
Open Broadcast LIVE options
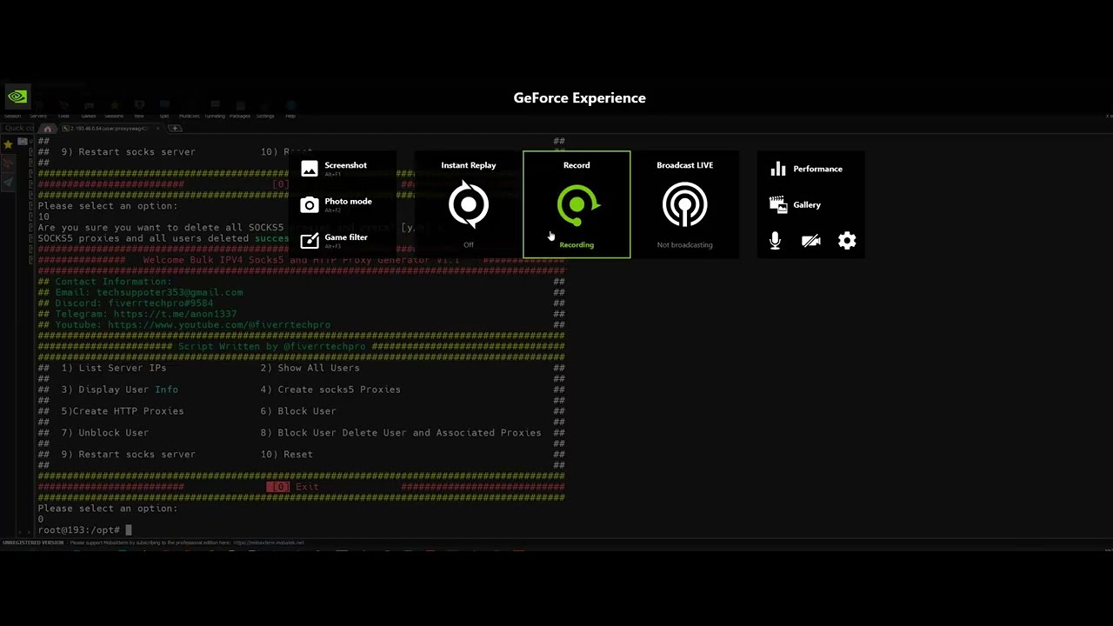(684, 204)
